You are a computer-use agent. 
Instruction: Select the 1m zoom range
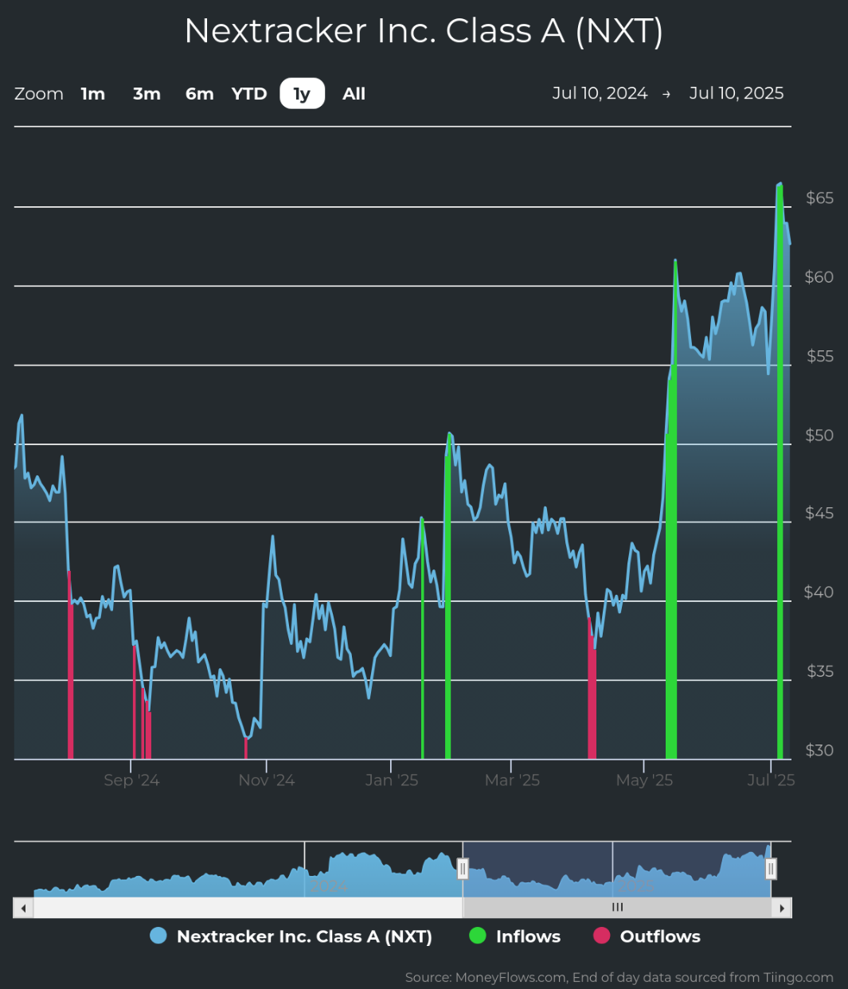[x=93, y=94]
